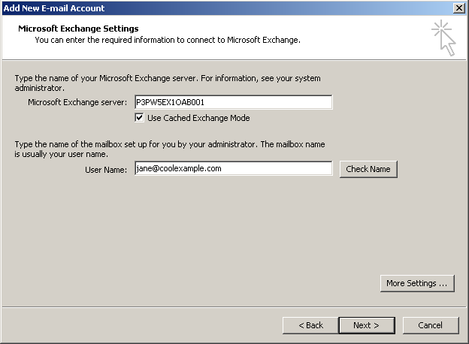Check the Use Cached Exchange Mode checkbox
469x344 pixels.
pos(139,118)
